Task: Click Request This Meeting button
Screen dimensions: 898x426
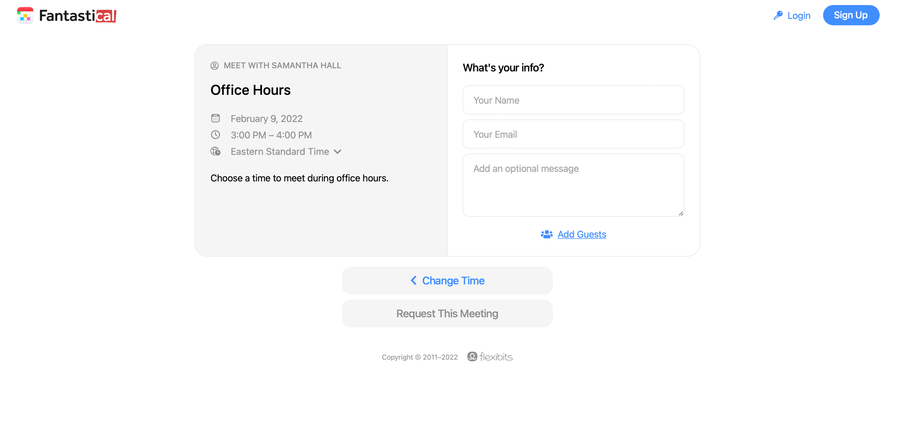Action: click(447, 313)
